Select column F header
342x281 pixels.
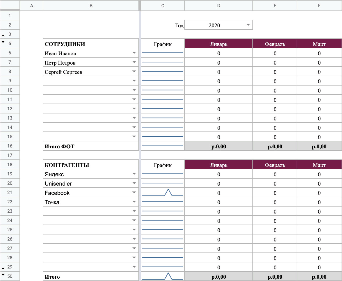[x=319, y=6]
